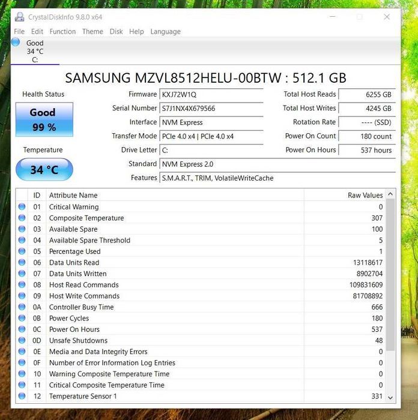Click the status orb for Critical Composite Temperature Time
The width and height of the screenshot is (418, 420).
[x=22, y=385]
